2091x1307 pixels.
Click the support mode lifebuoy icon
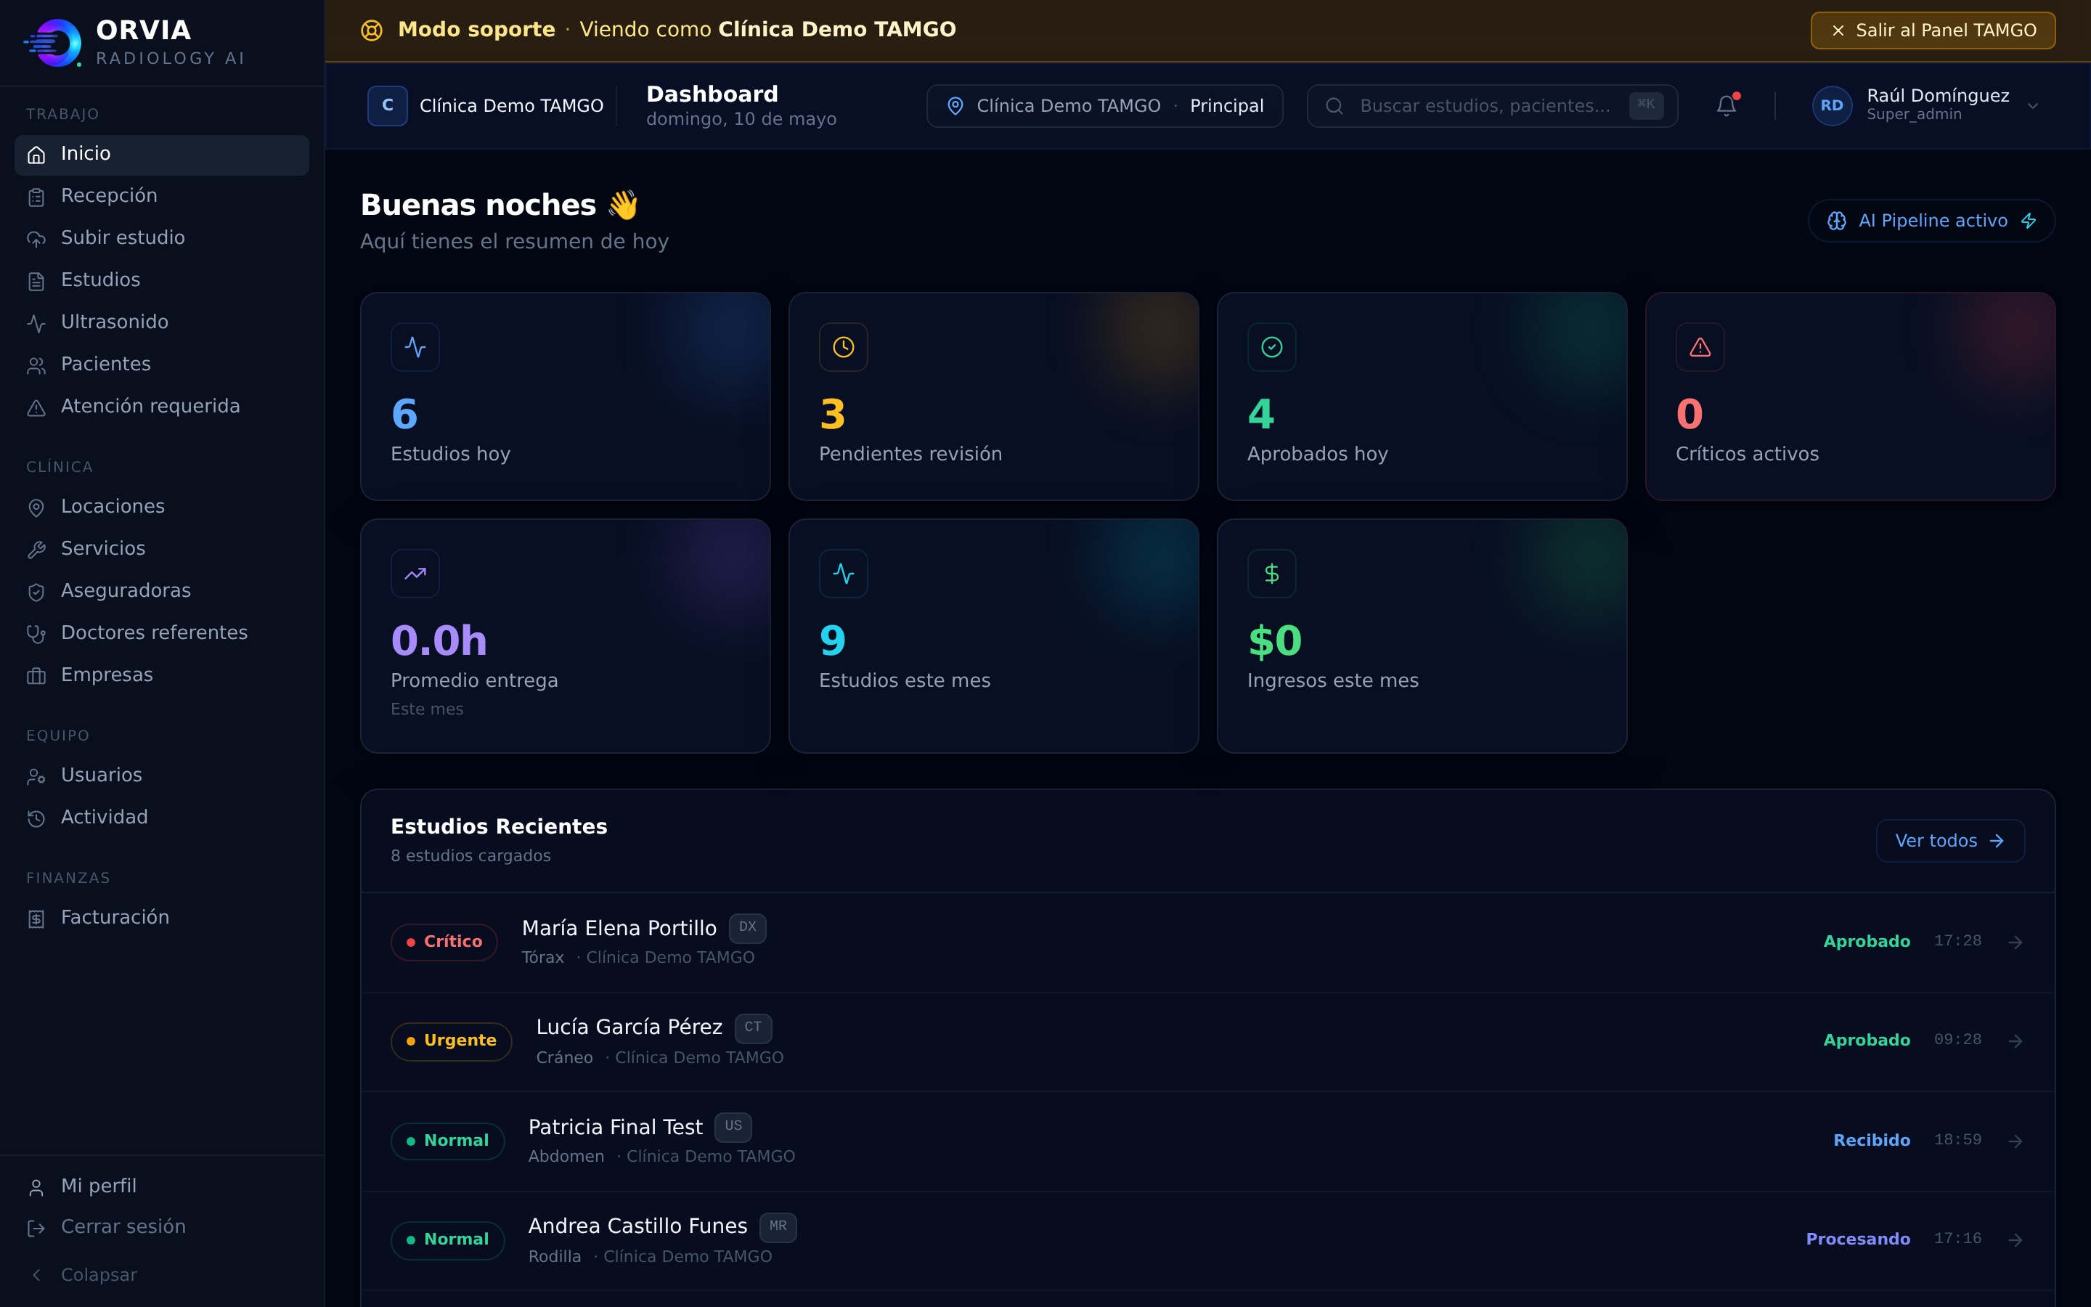pos(372,30)
